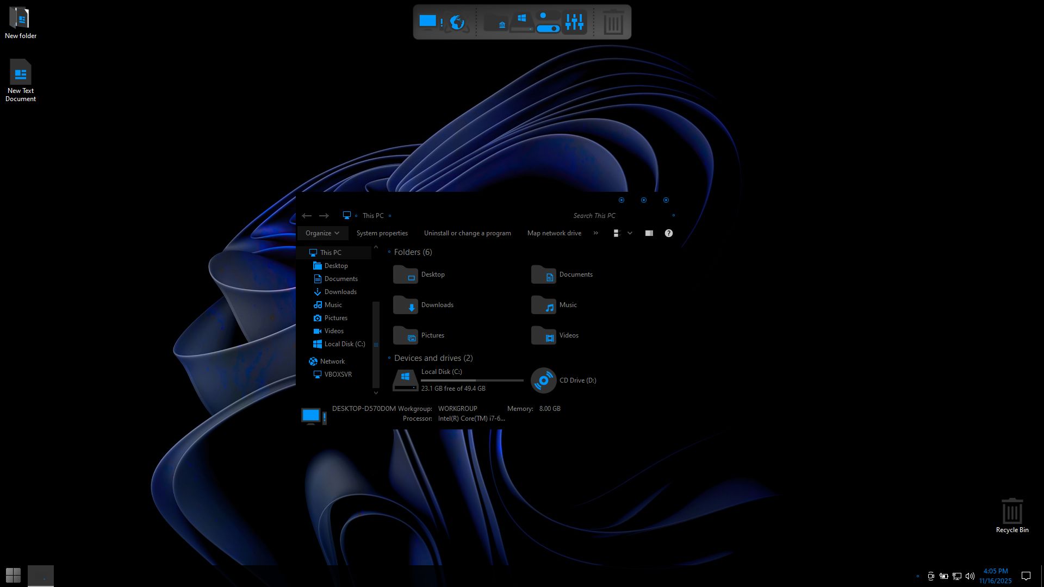Viewport: 1044px width, 587px height.
Task: Show more toolbar commands via double chevron
Action: coord(596,233)
